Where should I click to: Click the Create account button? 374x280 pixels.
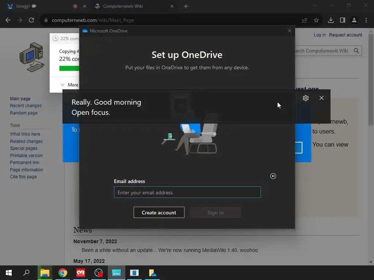(159, 213)
